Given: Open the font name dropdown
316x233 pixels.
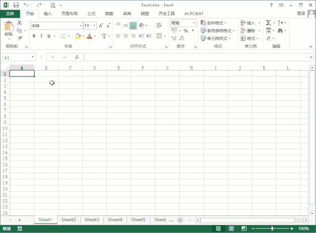Looking at the screenshot, I should pyautogui.click(x=81, y=26).
